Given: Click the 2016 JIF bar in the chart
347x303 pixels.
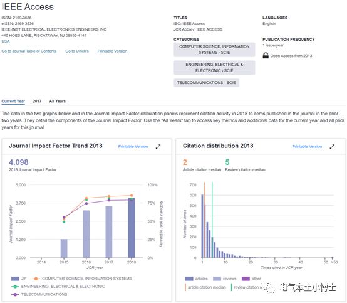Looking at the screenshot, I should 86,234.
